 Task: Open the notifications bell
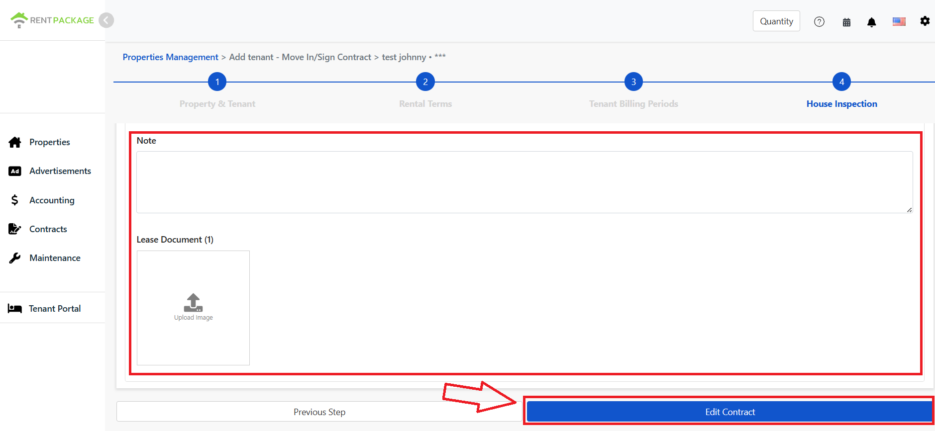click(x=871, y=22)
